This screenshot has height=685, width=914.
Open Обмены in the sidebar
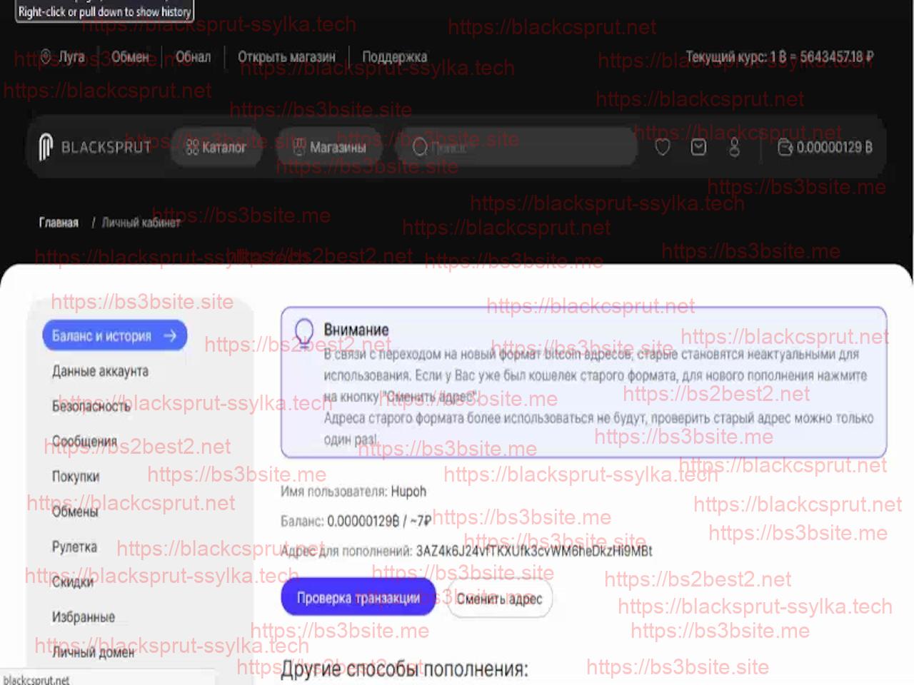(x=74, y=512)
